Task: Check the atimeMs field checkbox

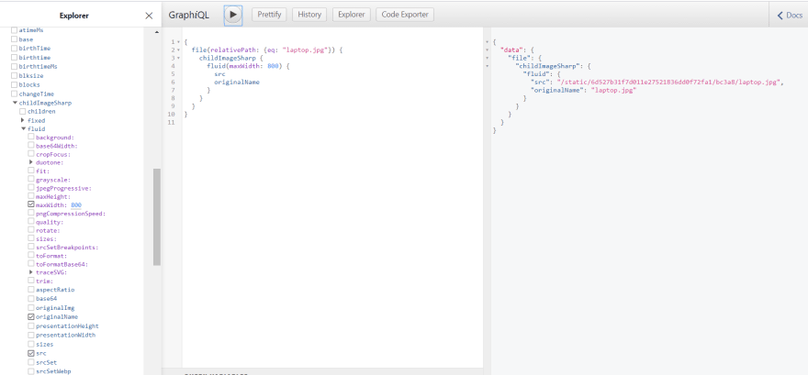Action: [x=15, y=30]
